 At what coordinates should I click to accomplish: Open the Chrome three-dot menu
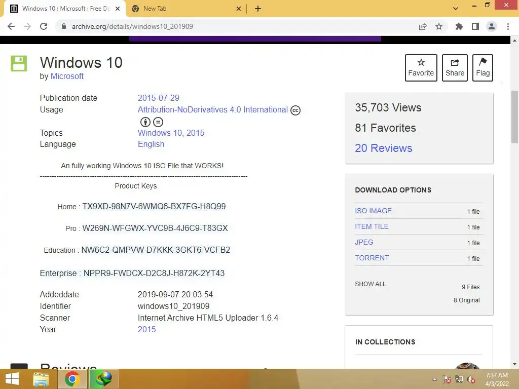[x=508, y=26]
